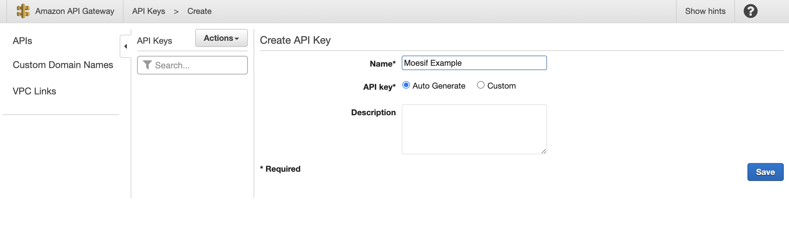Open Amazon API Gateway home link
Viewport: 789px width, 227px height.
click(74, 11)
